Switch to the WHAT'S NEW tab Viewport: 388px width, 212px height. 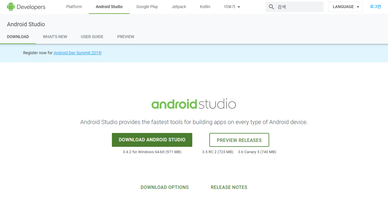click(55, 37)
